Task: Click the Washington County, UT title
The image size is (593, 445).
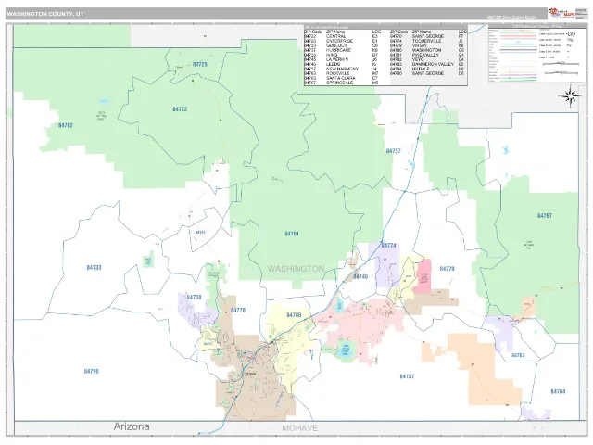Action: [45, 14]
